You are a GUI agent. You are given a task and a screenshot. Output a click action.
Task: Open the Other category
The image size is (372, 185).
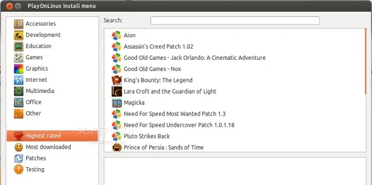click(x=33, y=113)
